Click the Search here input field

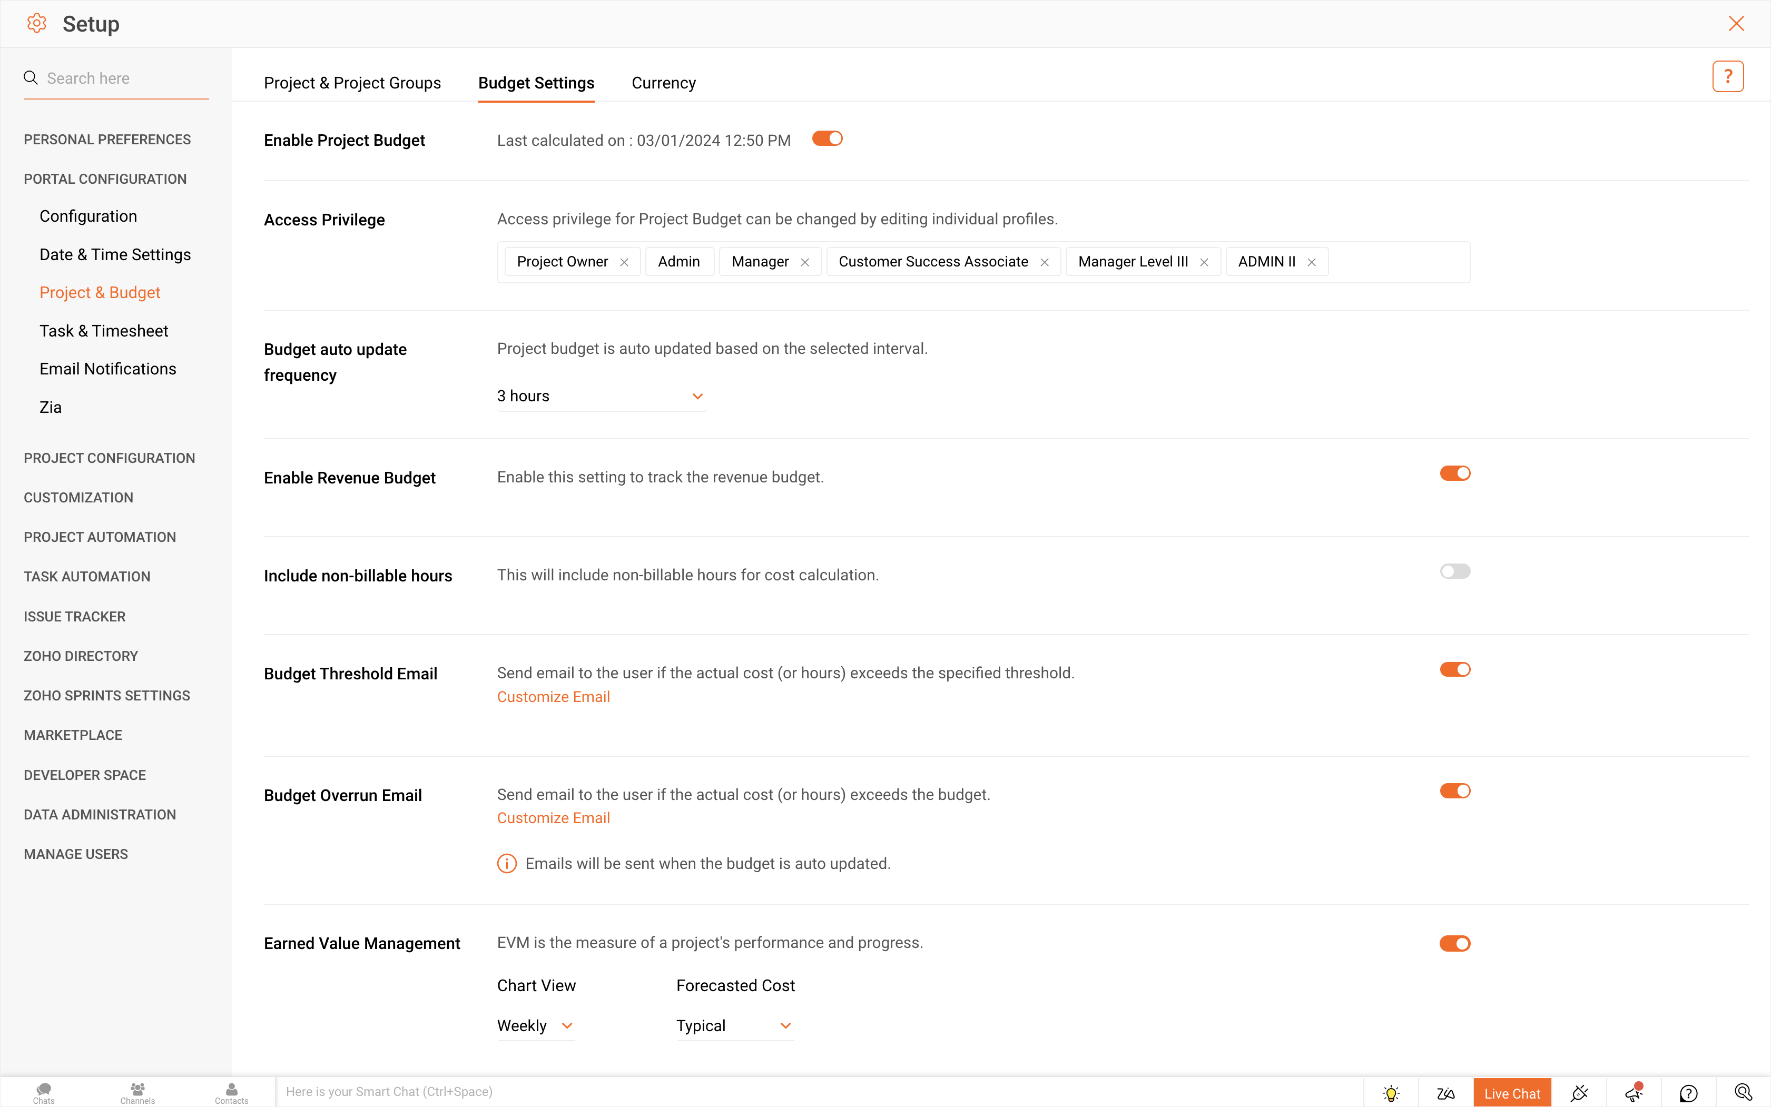[x=124, y=78]
